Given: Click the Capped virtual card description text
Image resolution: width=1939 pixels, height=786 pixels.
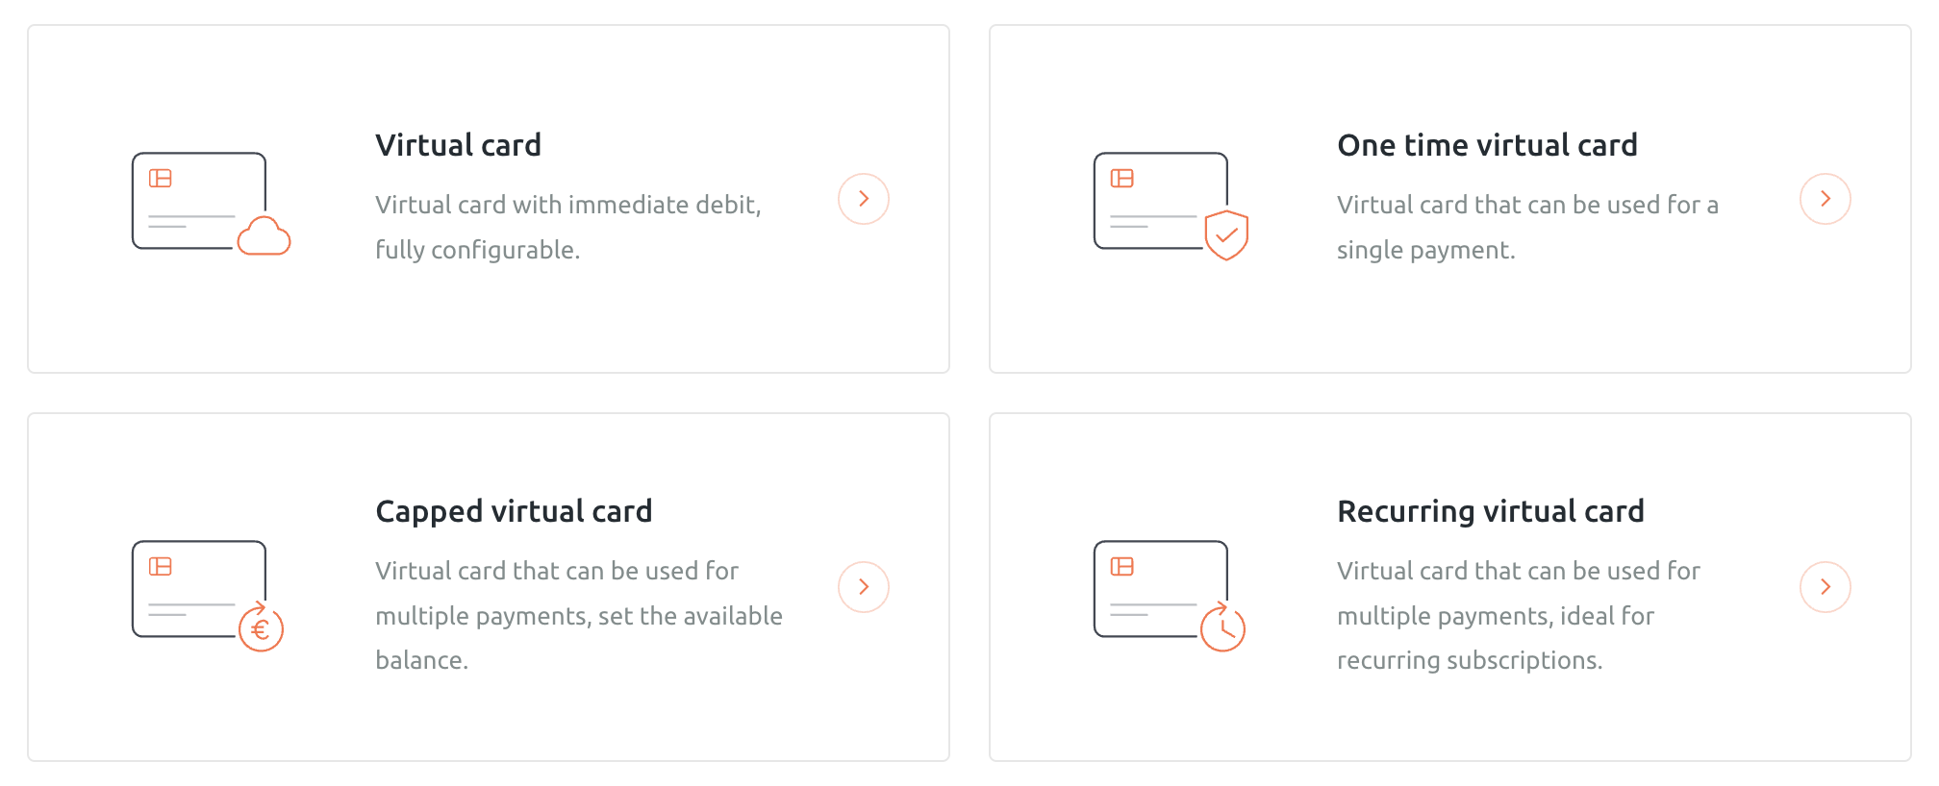Looking at the screenshot, I should click(x=577, y=615).
